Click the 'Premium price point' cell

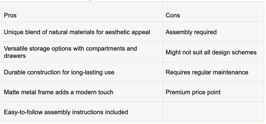pos(214,92)
